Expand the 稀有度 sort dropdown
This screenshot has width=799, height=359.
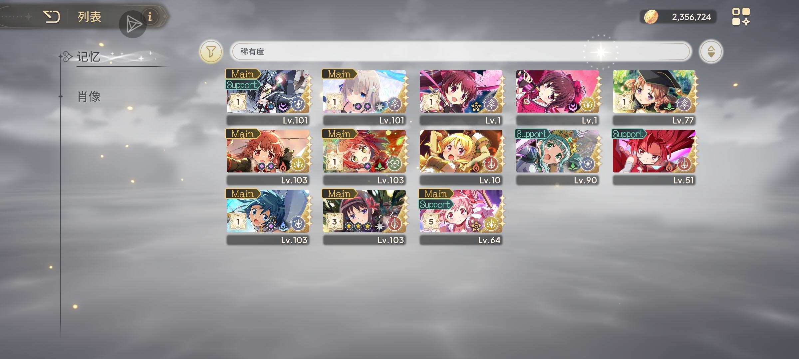[x=461, y=52]
